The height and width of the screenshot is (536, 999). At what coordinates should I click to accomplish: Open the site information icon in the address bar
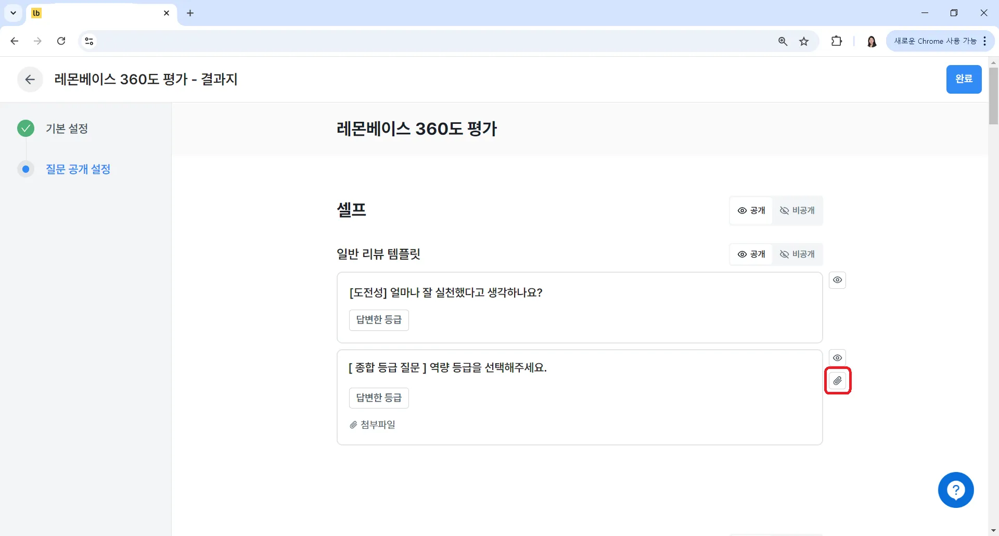tap(89, 41)
